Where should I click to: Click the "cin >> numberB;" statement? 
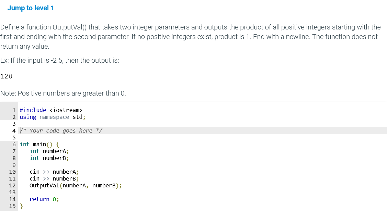coord(54,179)
